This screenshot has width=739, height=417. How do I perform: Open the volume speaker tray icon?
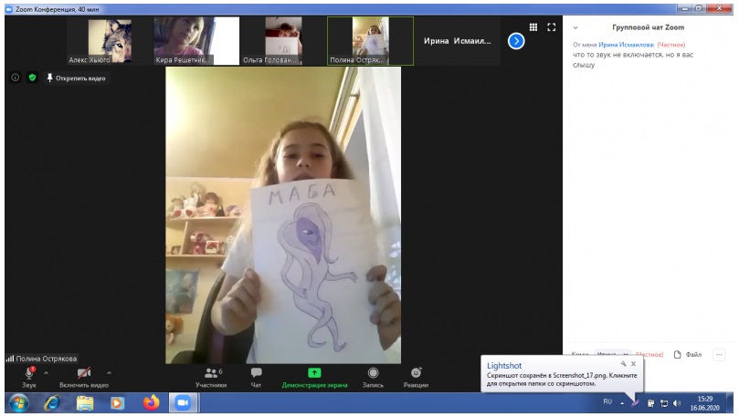677,403
